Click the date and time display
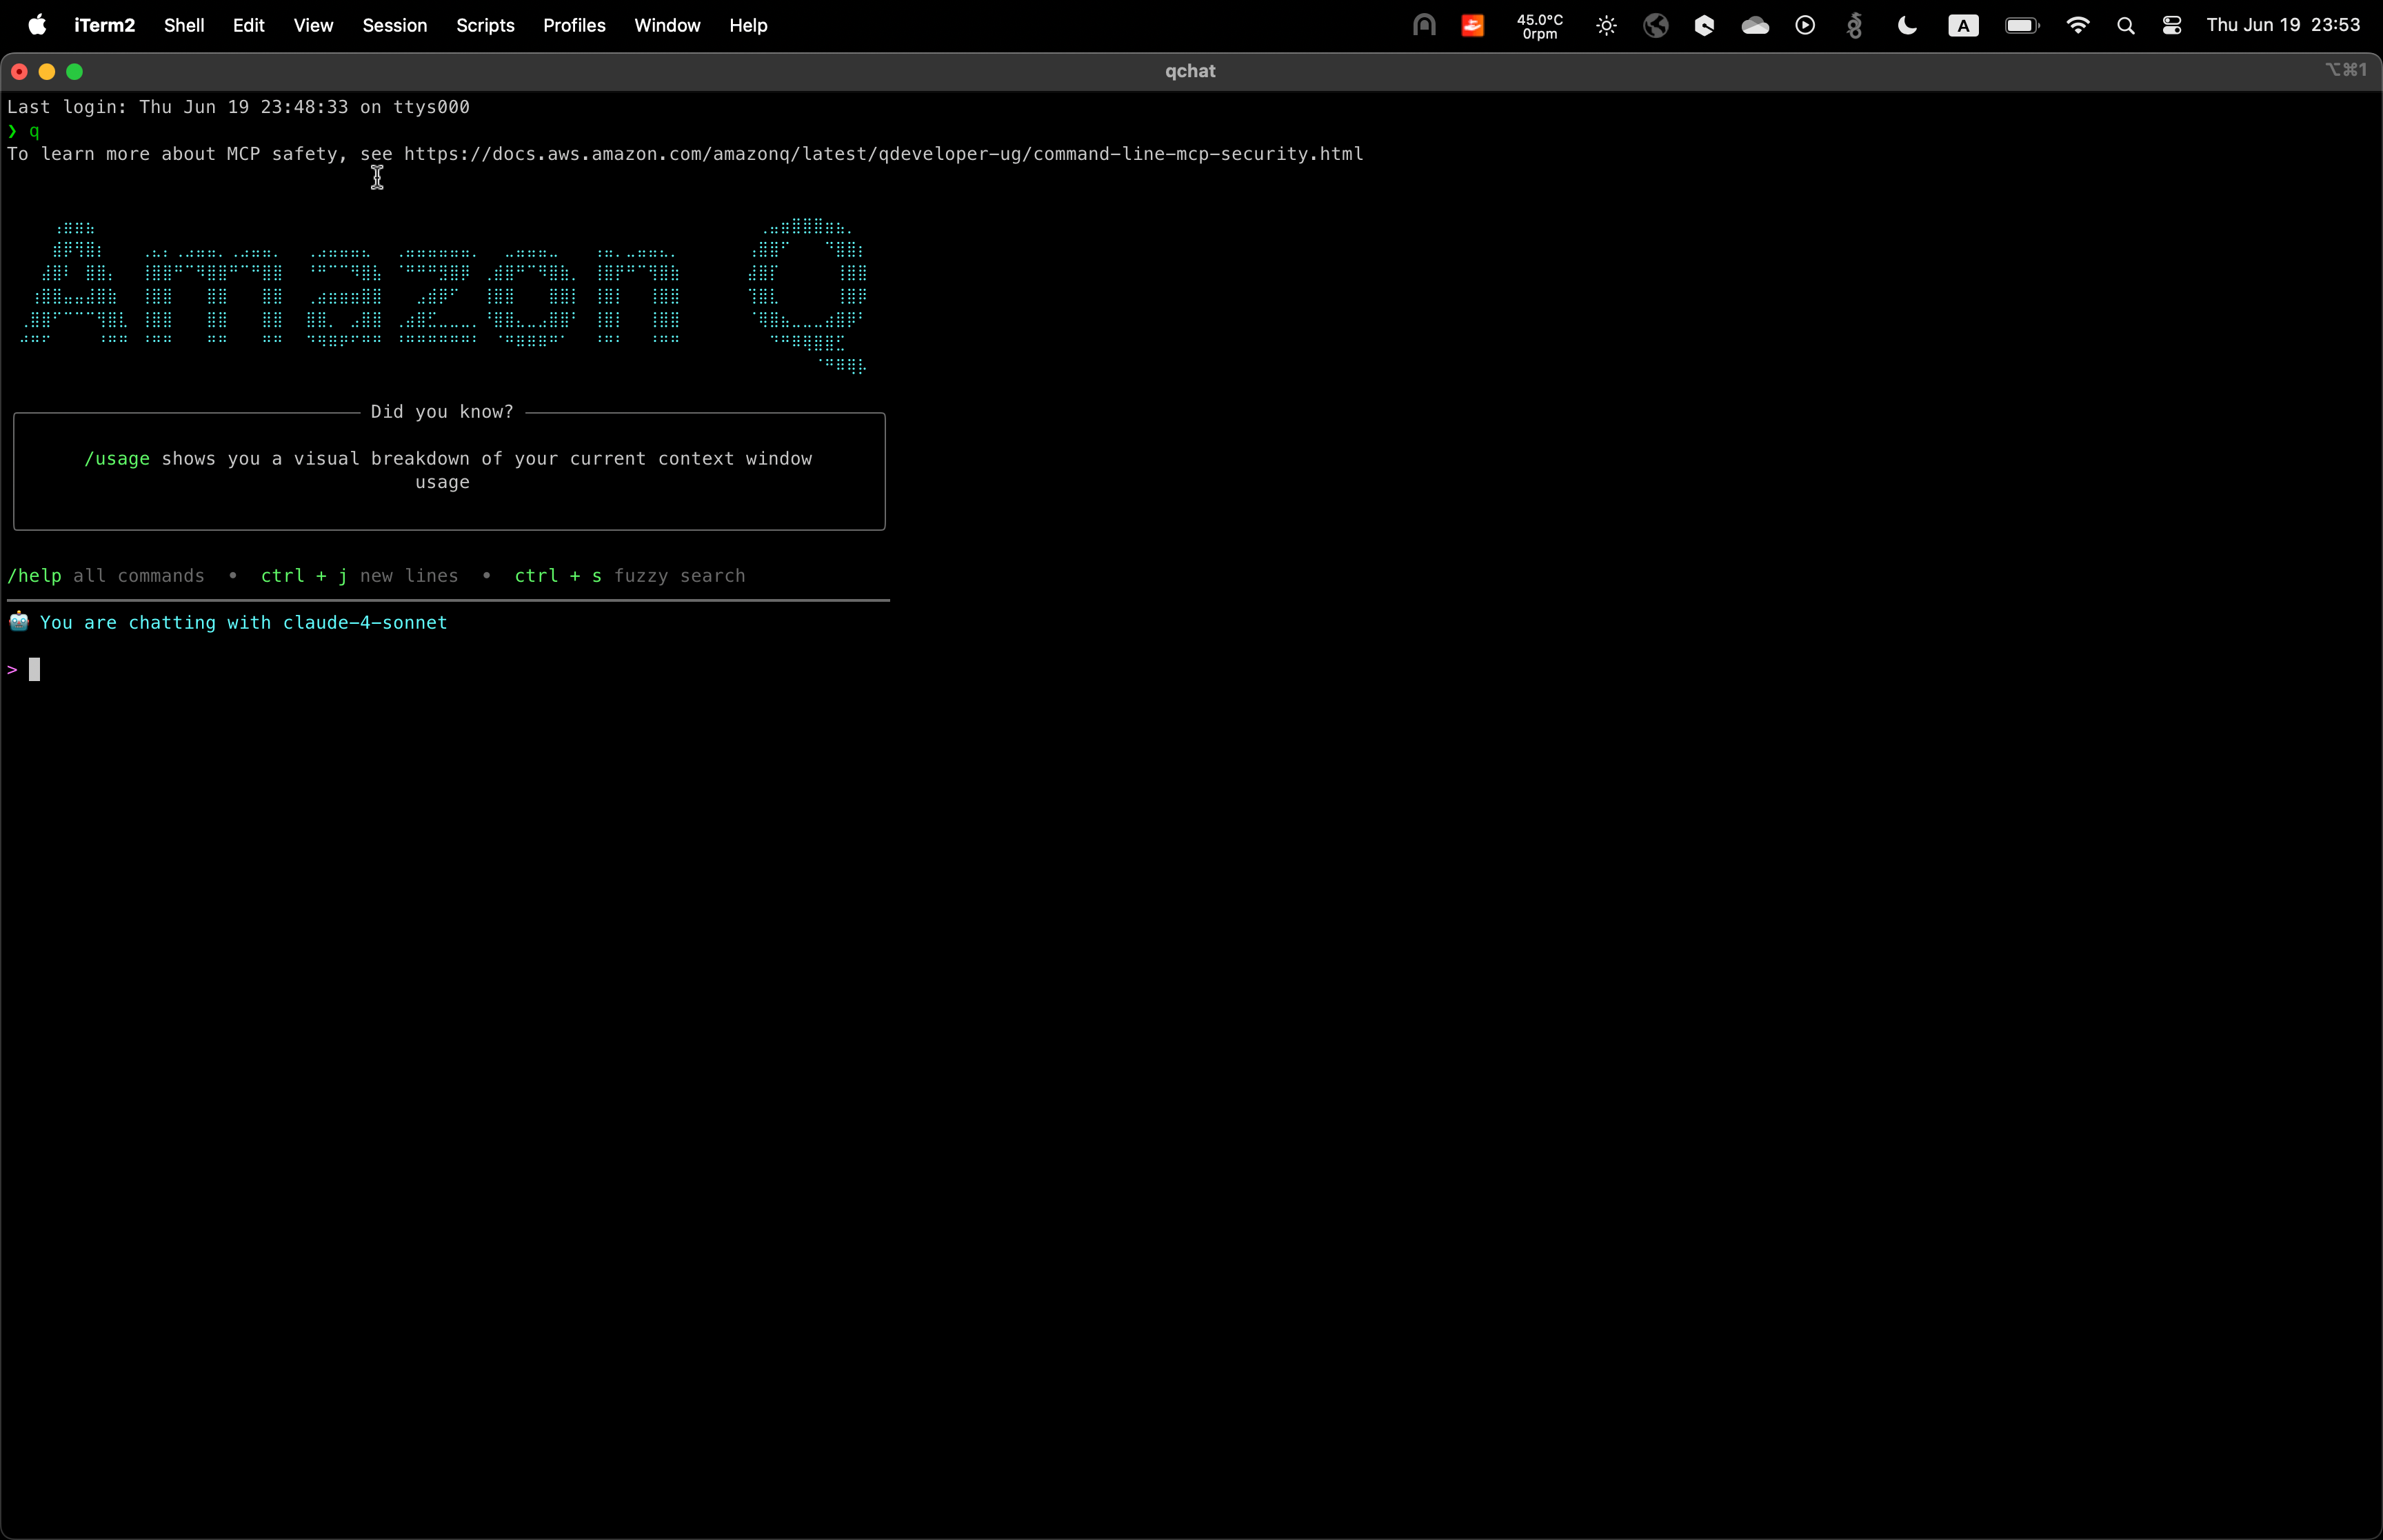Screen dimensions: 2383x1540 point(2282,26)
